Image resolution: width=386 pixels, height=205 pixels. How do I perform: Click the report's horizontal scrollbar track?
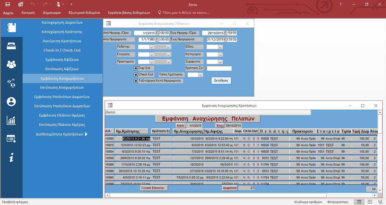coord(349,195)
